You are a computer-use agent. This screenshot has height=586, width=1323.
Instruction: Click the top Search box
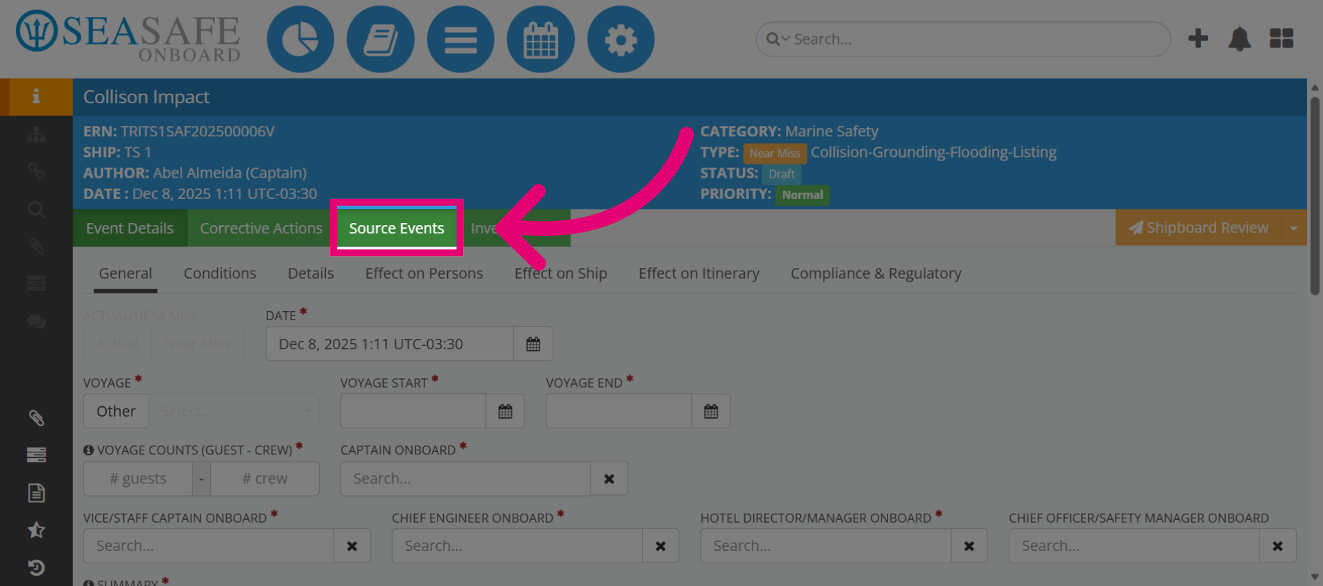pyautogui.click(x=963, y=39)
